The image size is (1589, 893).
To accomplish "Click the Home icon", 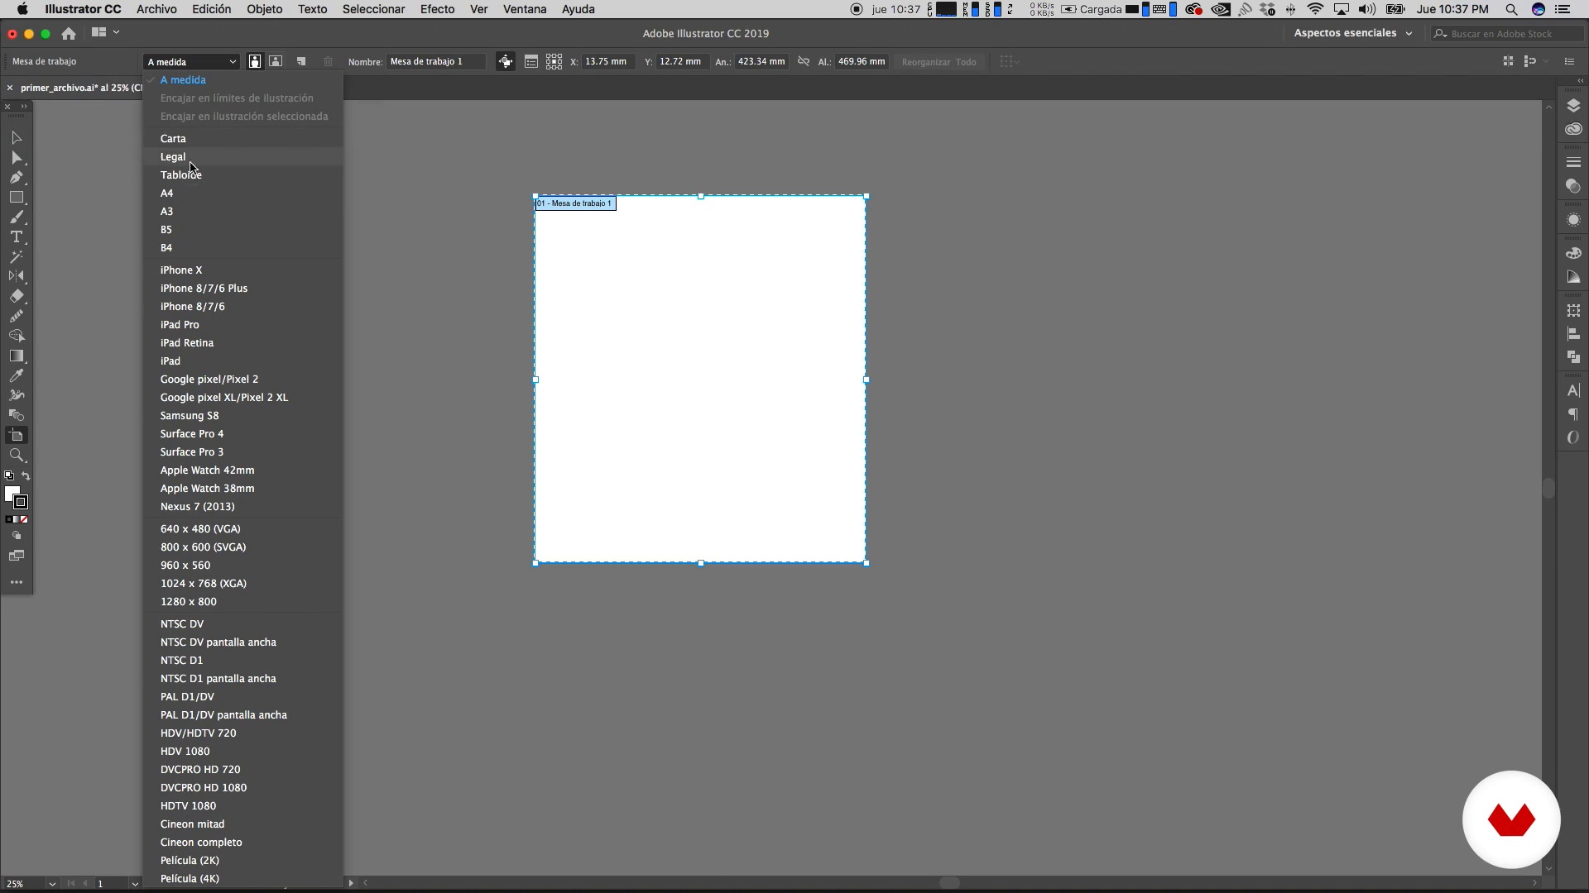I will tap(69, 33).
